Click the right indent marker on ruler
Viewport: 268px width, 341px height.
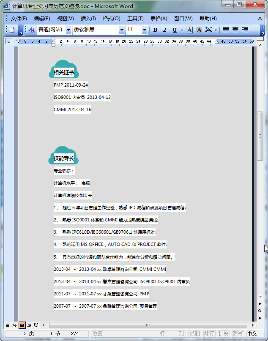(x=216, y=42)
